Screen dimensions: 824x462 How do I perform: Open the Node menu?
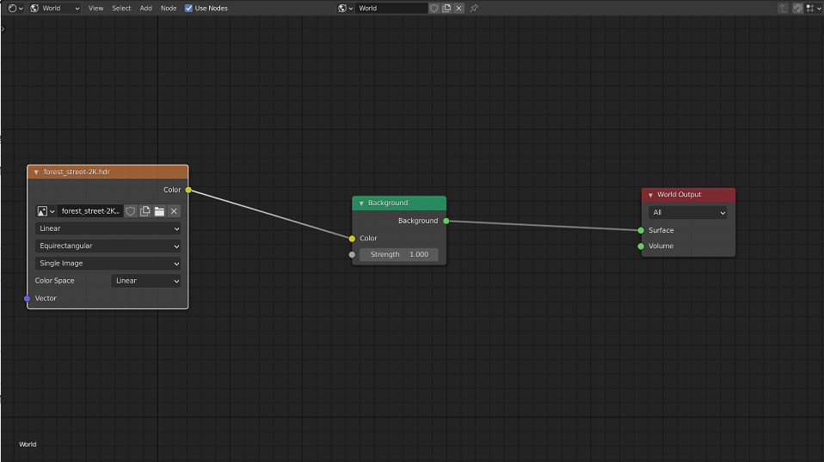pyautogui.click(x=169, y=8)
